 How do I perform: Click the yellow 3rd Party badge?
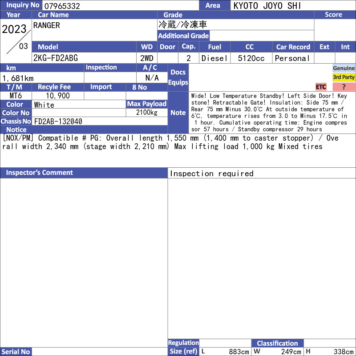[x=344, y=77]
